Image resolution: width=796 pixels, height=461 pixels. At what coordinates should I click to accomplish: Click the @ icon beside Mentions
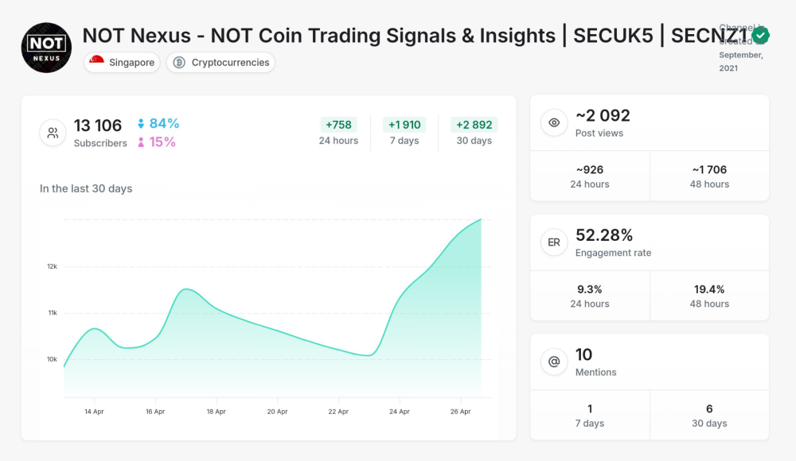click(x=554, y=362)
